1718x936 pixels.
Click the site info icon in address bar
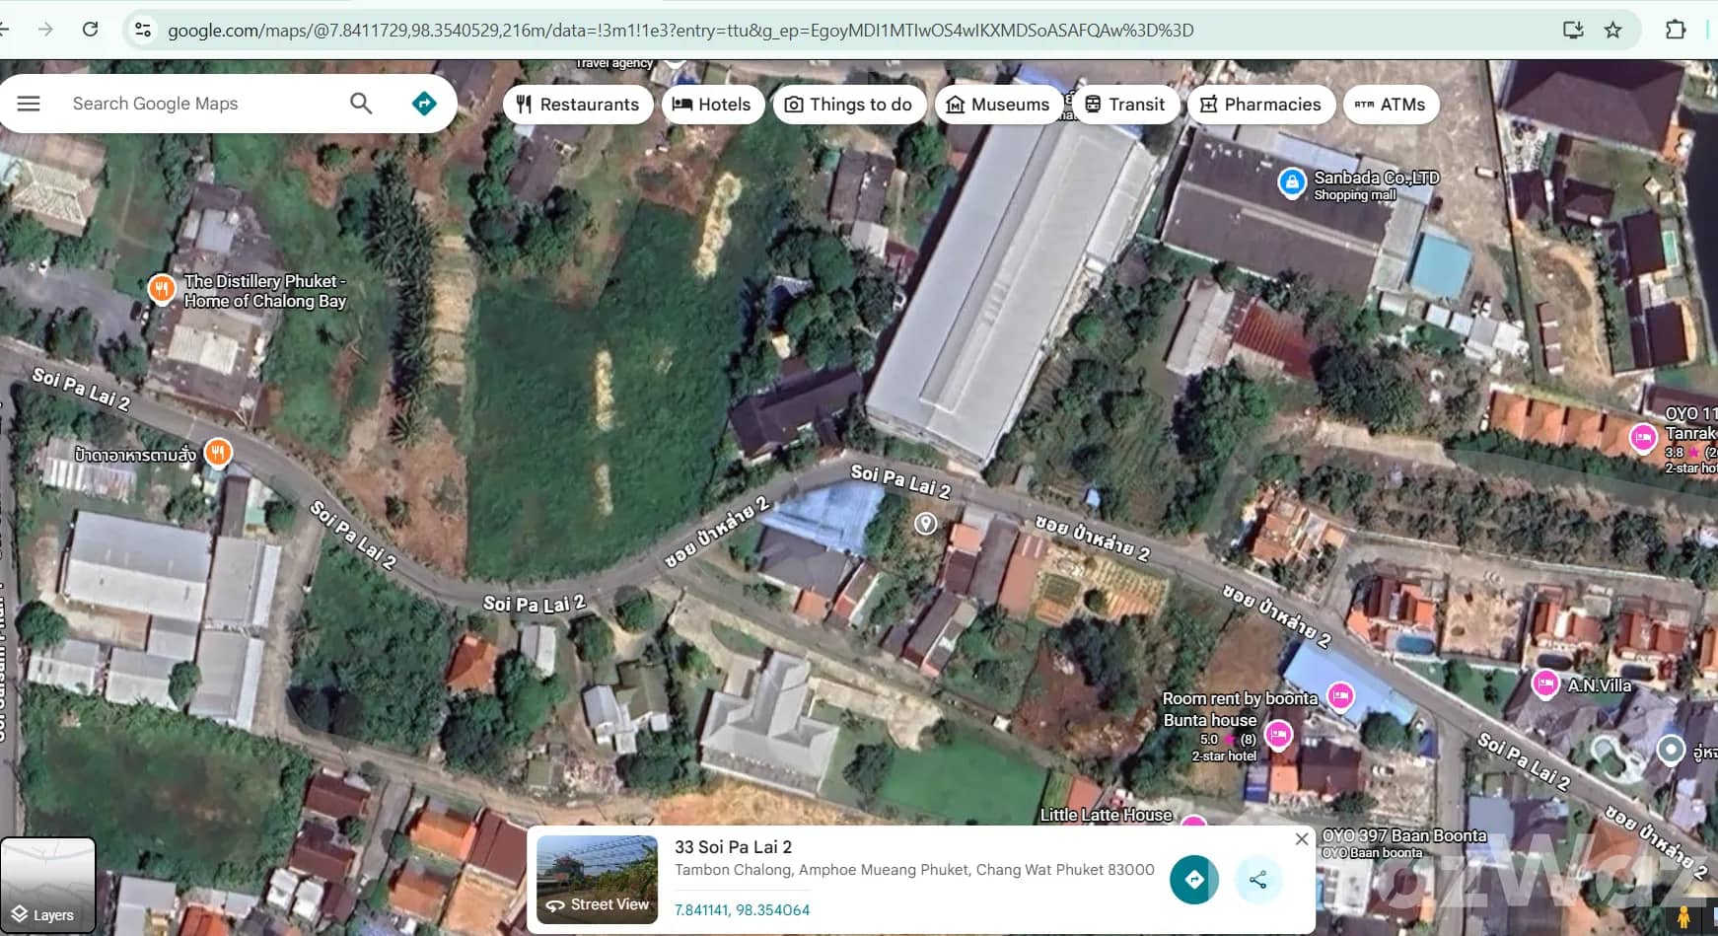click(144, 30)
